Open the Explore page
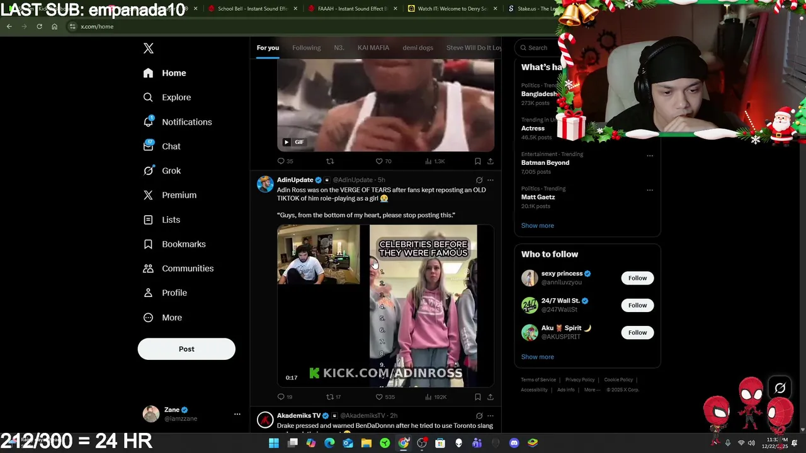This screenshot has width=806, height=453. click(167, 98)
